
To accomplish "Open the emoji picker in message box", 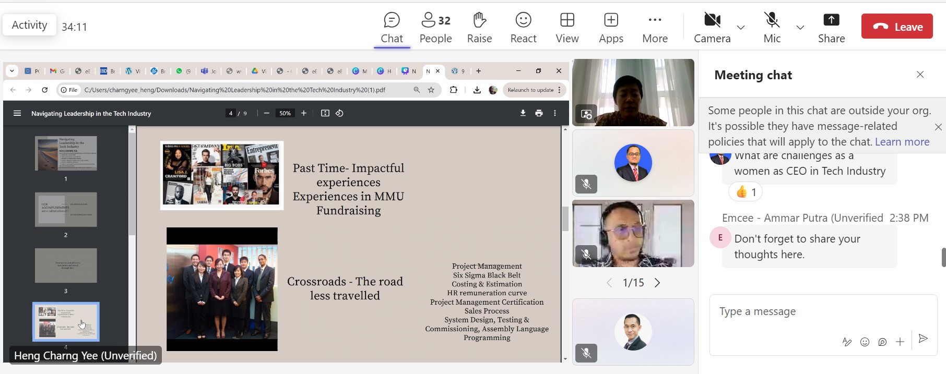I will point(865,342).
